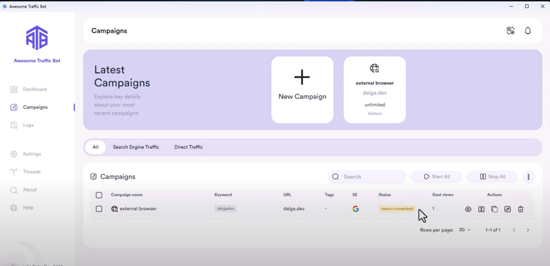Tick the select-all checkbox in table header
This screenshot has width=550, height=266.
99,195
